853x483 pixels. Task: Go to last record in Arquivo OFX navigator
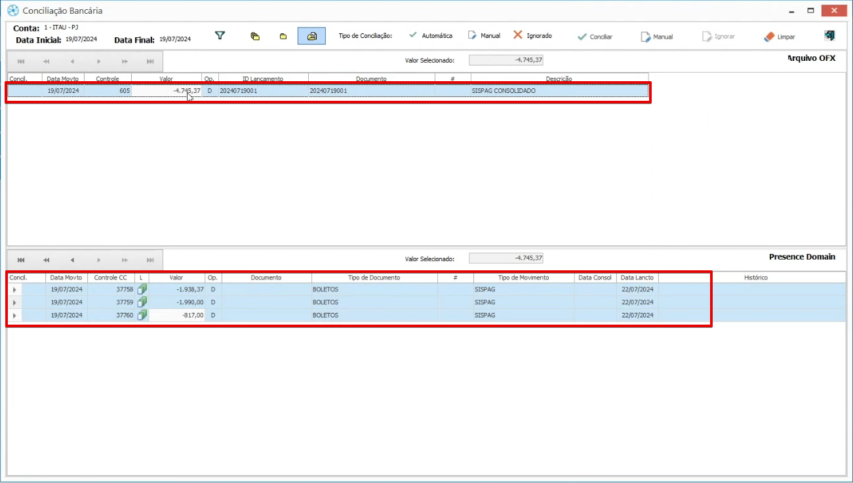[150, 62]
